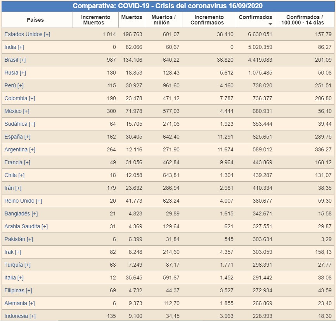Click the Muertos / millón header
Image resolution: width=336 pixels, height=321 pixels.
(163, 20)
